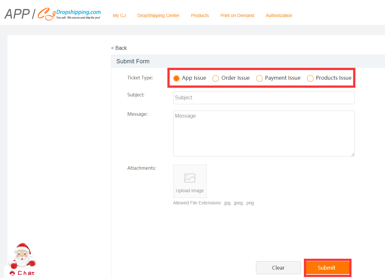The image size is (385, 278).
Task: Click the 'Allowed File Extensions' note
Action: 213,203
